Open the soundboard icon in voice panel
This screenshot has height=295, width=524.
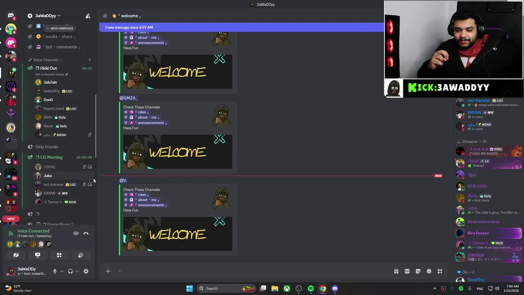(x=81, y=255)
